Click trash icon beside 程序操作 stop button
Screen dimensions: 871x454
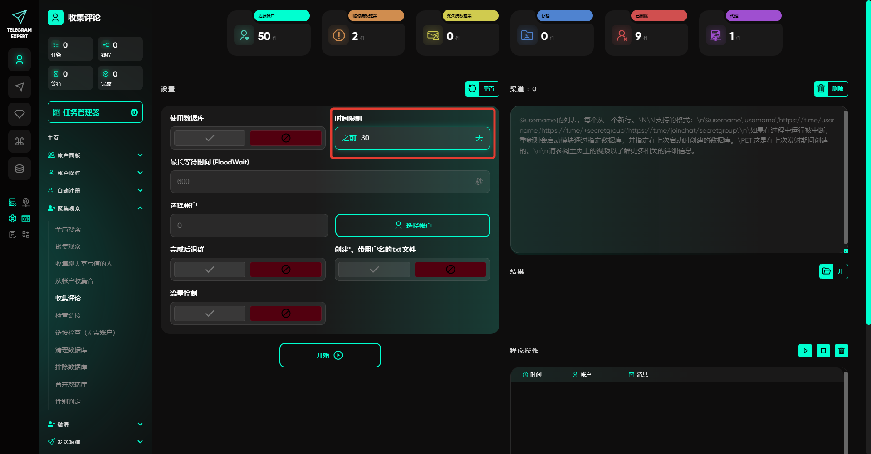pyautogui.click(x=841, y=351)
